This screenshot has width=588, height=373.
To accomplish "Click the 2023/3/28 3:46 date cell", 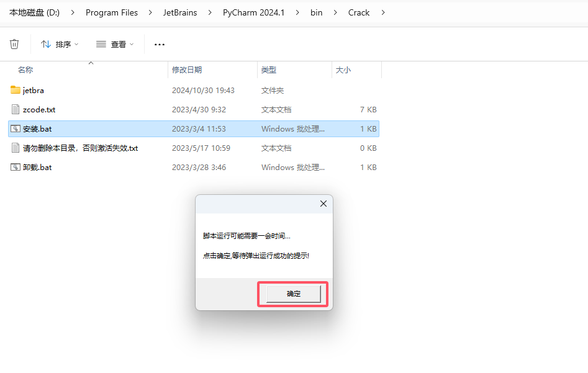I will [199, 167].
